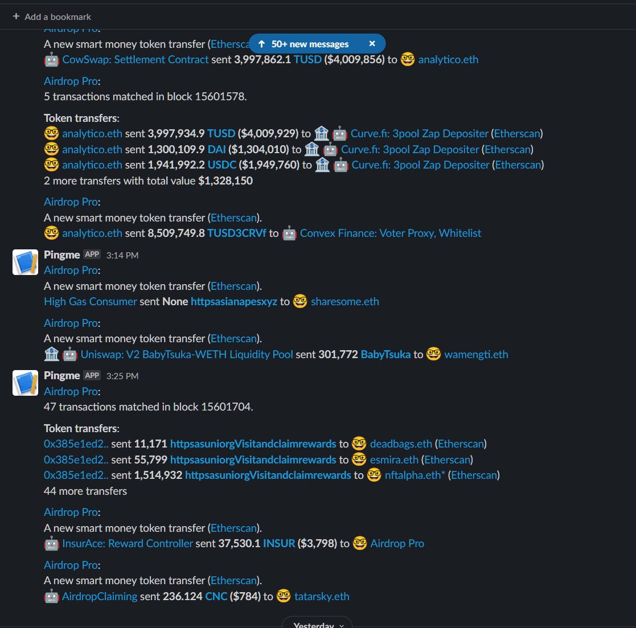This screenshot has width=636, height=628.
Task: Open the High Gas Consumer link
Action: pos(91,301)
